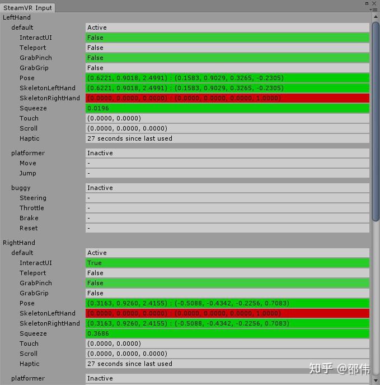Click RightHand Touch value field

pyautogui.click(x=227, y=344)
